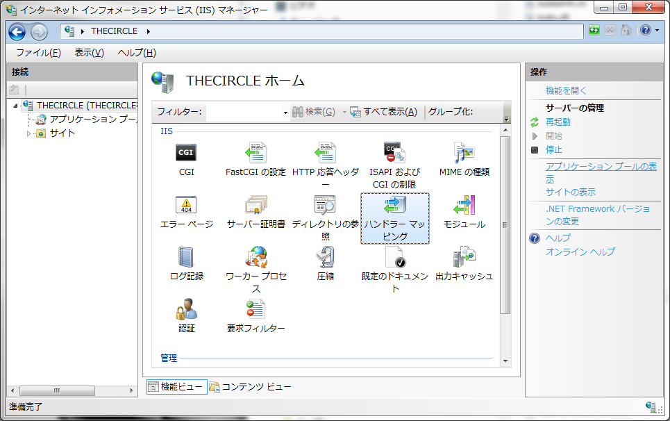Click the connections pane scroll left arrow
The width and height of the screenshot is (670, 421).
[12, 390]
